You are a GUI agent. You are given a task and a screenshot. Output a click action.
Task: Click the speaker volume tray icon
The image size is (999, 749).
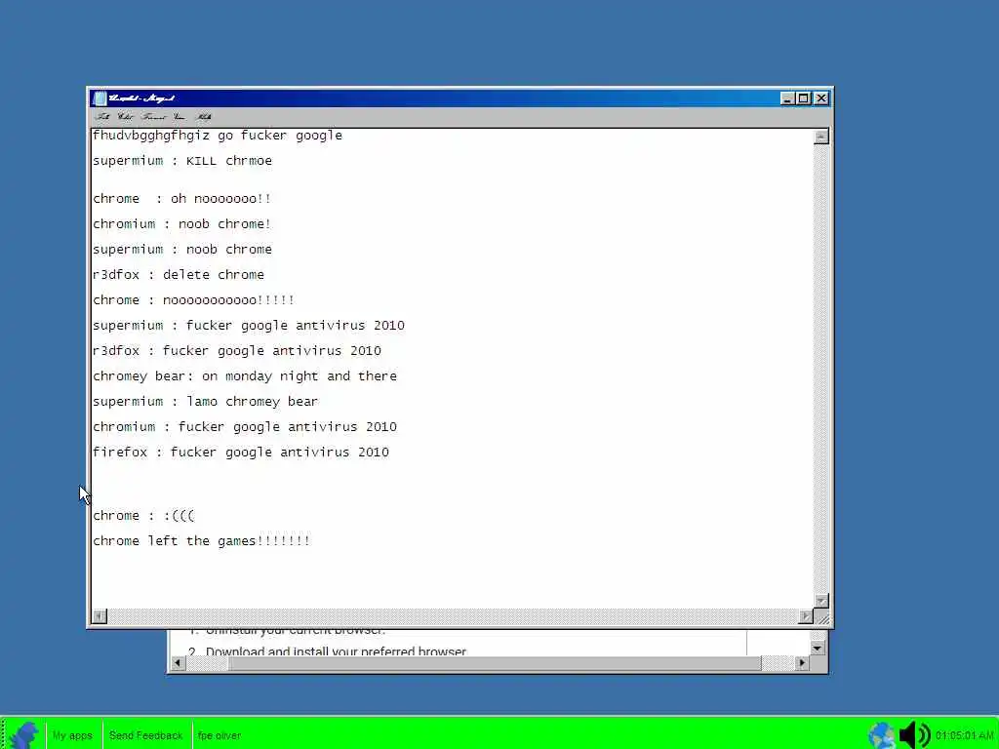pyautogui.click(x=915, y=735)
